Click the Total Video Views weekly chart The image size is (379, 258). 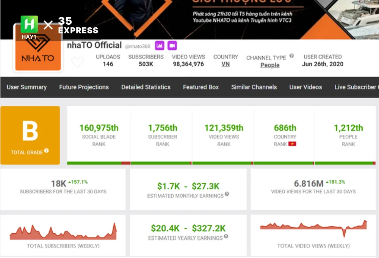[x=313, y=228]
